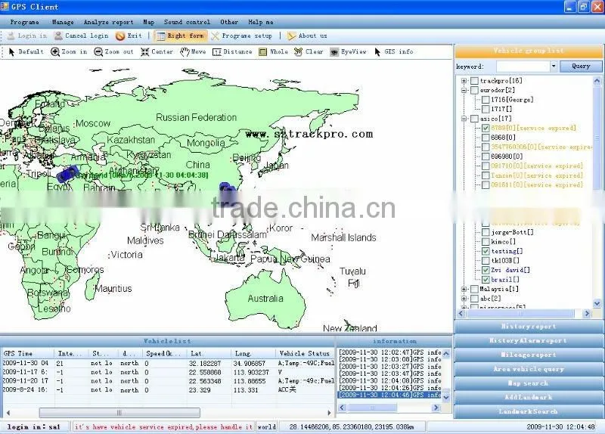This screenshot has height=434, width=605.
Task: Check the trackpro[16] group checkbox
Action: point(475,81)
